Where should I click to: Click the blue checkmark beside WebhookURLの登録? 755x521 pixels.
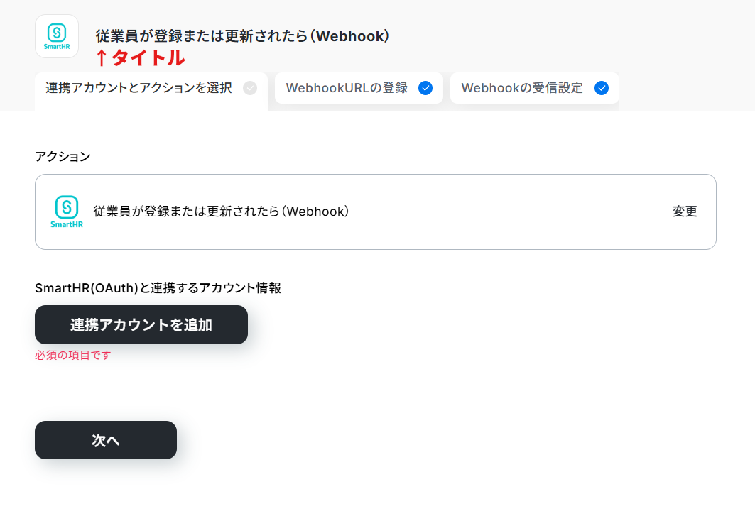pos(425,88)
